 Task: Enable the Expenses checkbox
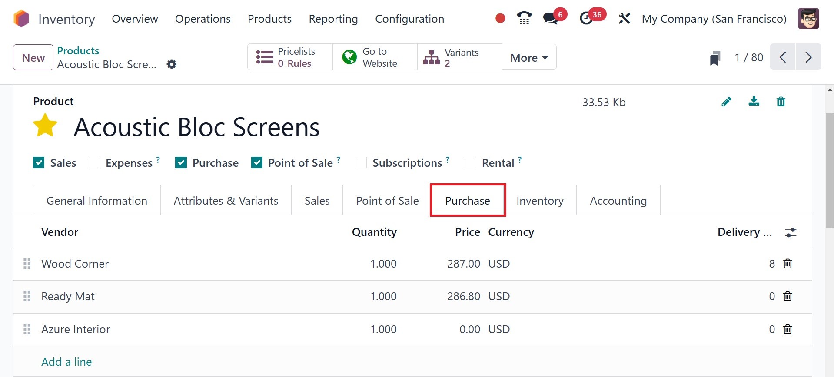tap(94, 163)
